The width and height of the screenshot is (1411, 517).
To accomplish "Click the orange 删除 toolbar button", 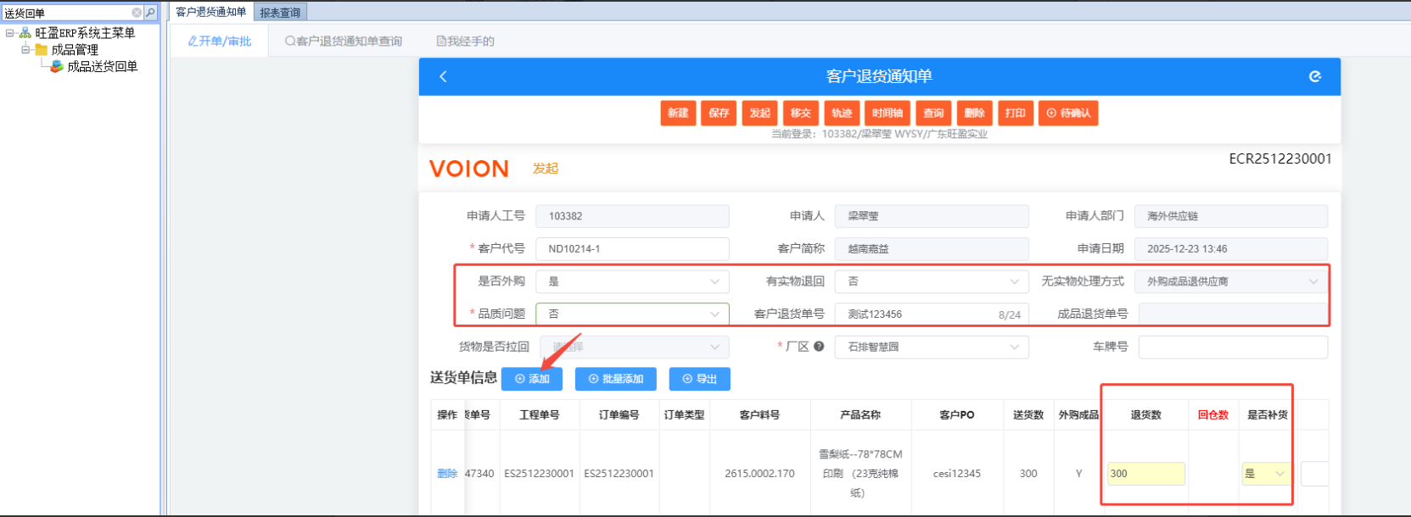I will pyautogui.click(x=974, y=113).
